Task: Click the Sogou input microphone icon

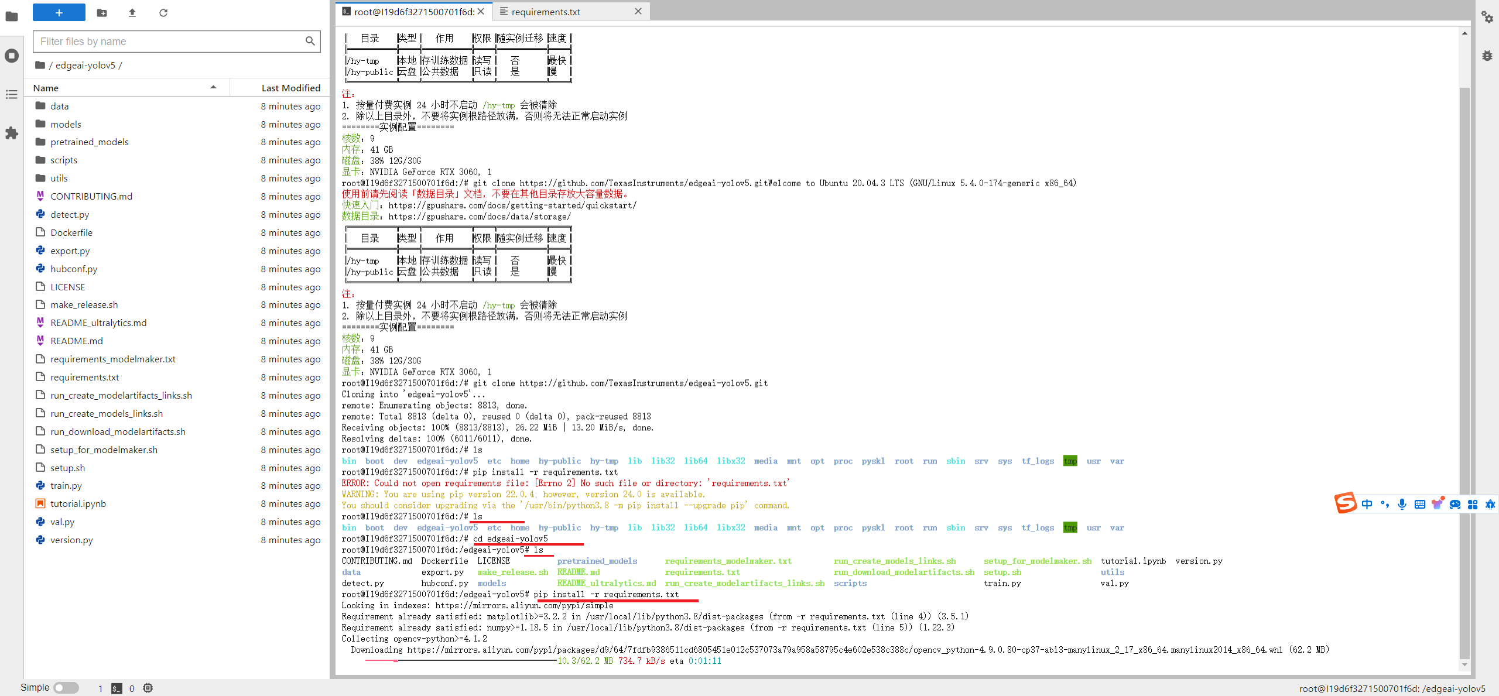Action: point(1402,504)
